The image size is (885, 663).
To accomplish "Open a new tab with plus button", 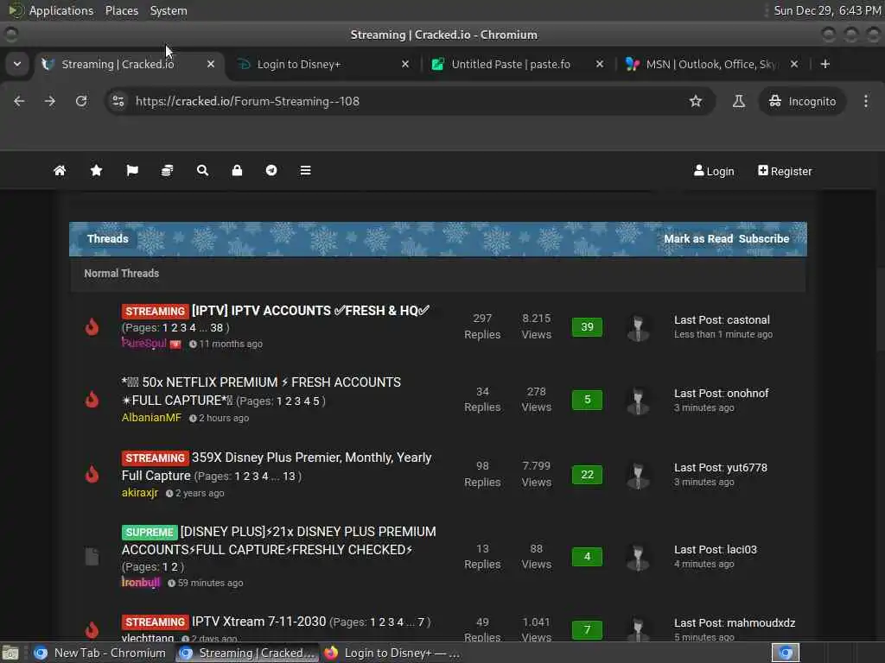I will click(825, 64).
